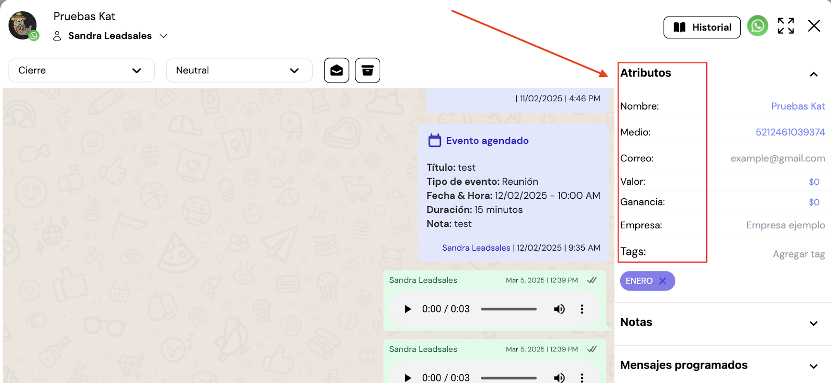The width and height of the screenshot is (831, 383).
Task: Expand the Notas section
Action: 813,323
